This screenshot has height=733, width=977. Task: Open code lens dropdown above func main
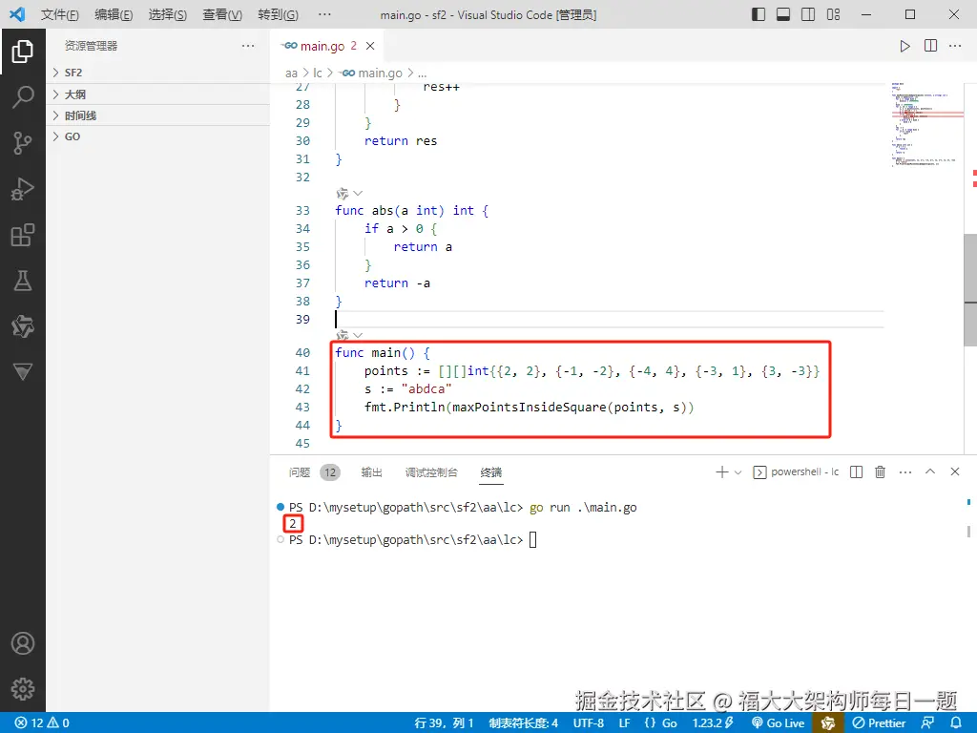358,335
